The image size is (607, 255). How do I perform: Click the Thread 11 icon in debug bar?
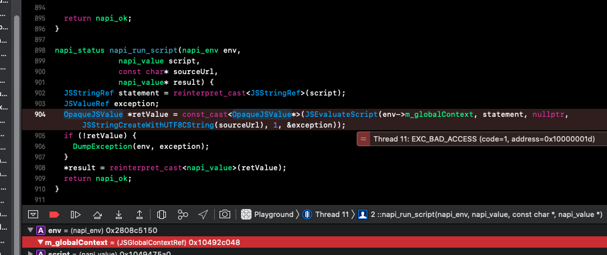pos(307,214)
